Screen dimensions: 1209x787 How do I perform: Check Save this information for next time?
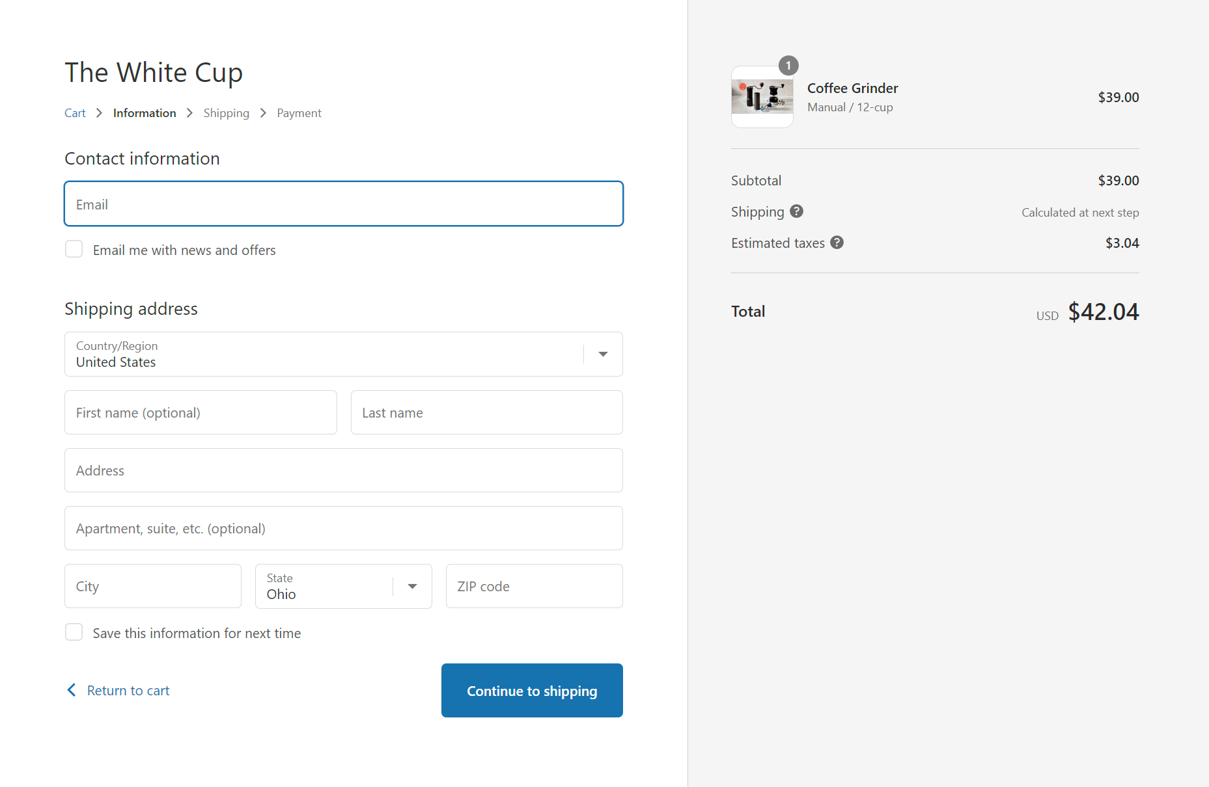coord(74,632)
